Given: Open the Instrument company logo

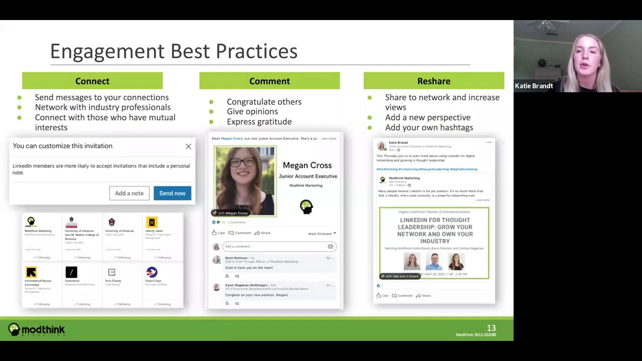Looking at the screenshot, I should tap(71, 272).
